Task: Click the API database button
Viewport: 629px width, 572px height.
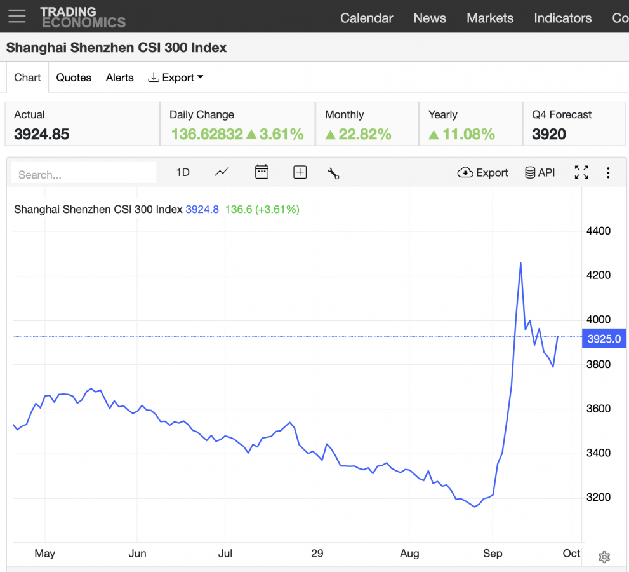Action: (x=540, y=172)
